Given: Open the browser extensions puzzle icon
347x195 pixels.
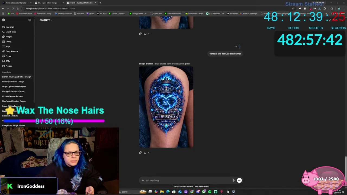Looking at the screenshot, I should coord(324,8).
